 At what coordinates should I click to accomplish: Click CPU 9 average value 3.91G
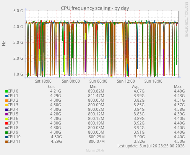click(139, 132)
